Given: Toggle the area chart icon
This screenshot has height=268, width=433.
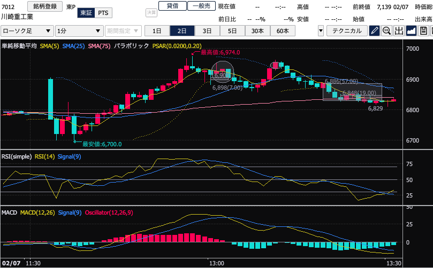Looking at the screenshot, I should click(411, 31).
